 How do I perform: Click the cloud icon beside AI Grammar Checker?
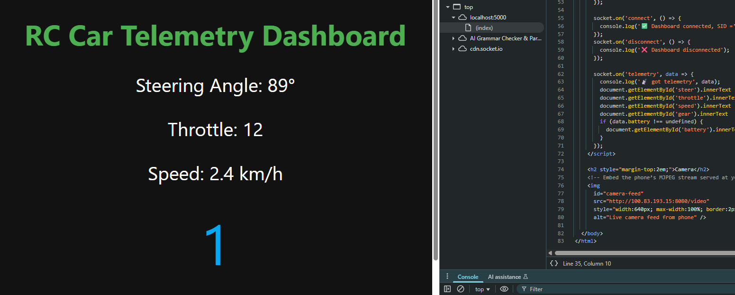coord(463,38)
